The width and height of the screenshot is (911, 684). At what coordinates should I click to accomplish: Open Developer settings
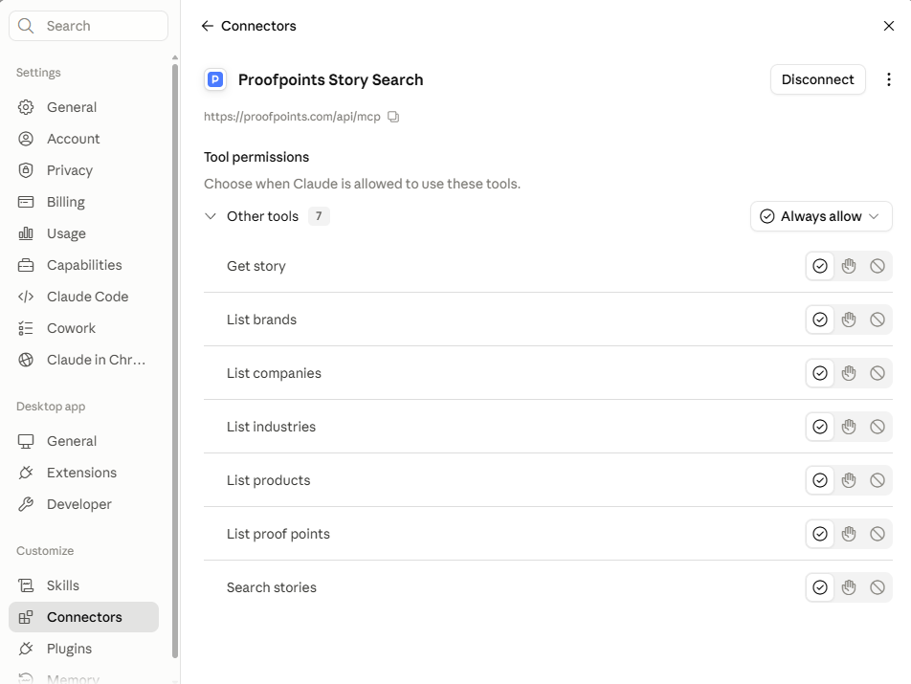coord(83,504)
